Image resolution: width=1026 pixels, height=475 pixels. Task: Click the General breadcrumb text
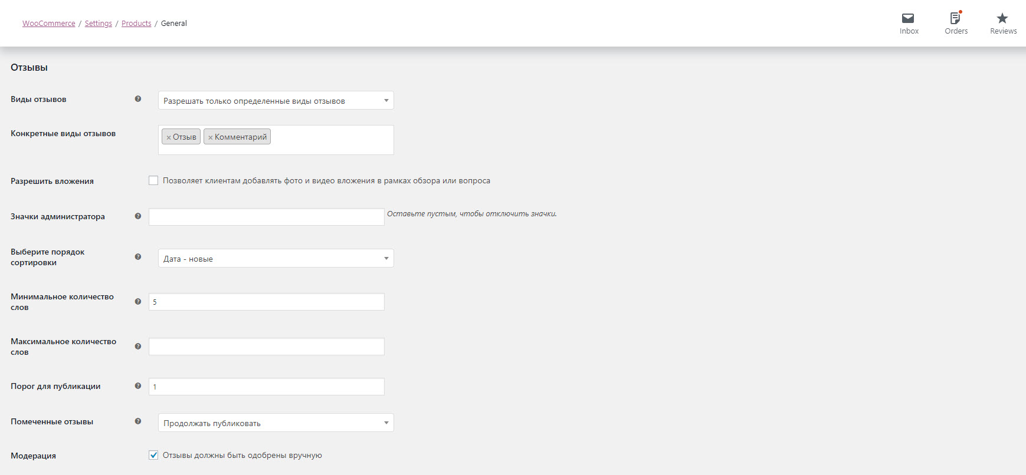tap(174, 24)
